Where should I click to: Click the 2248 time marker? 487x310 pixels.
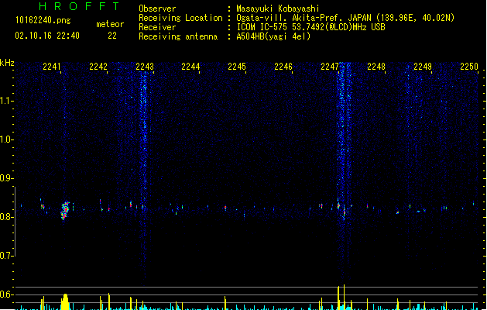tap(376, 67)
